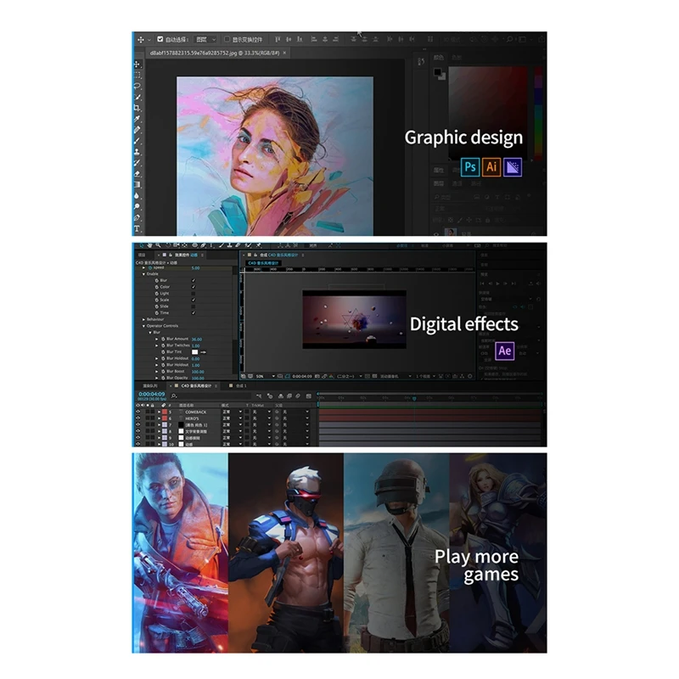Screen dimensions: 679x679
Task: Click the Selection tool in After Effects toolbar
Action: [x=141, y=245]
